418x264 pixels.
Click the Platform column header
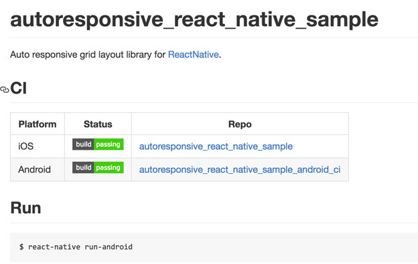(38, 124)
